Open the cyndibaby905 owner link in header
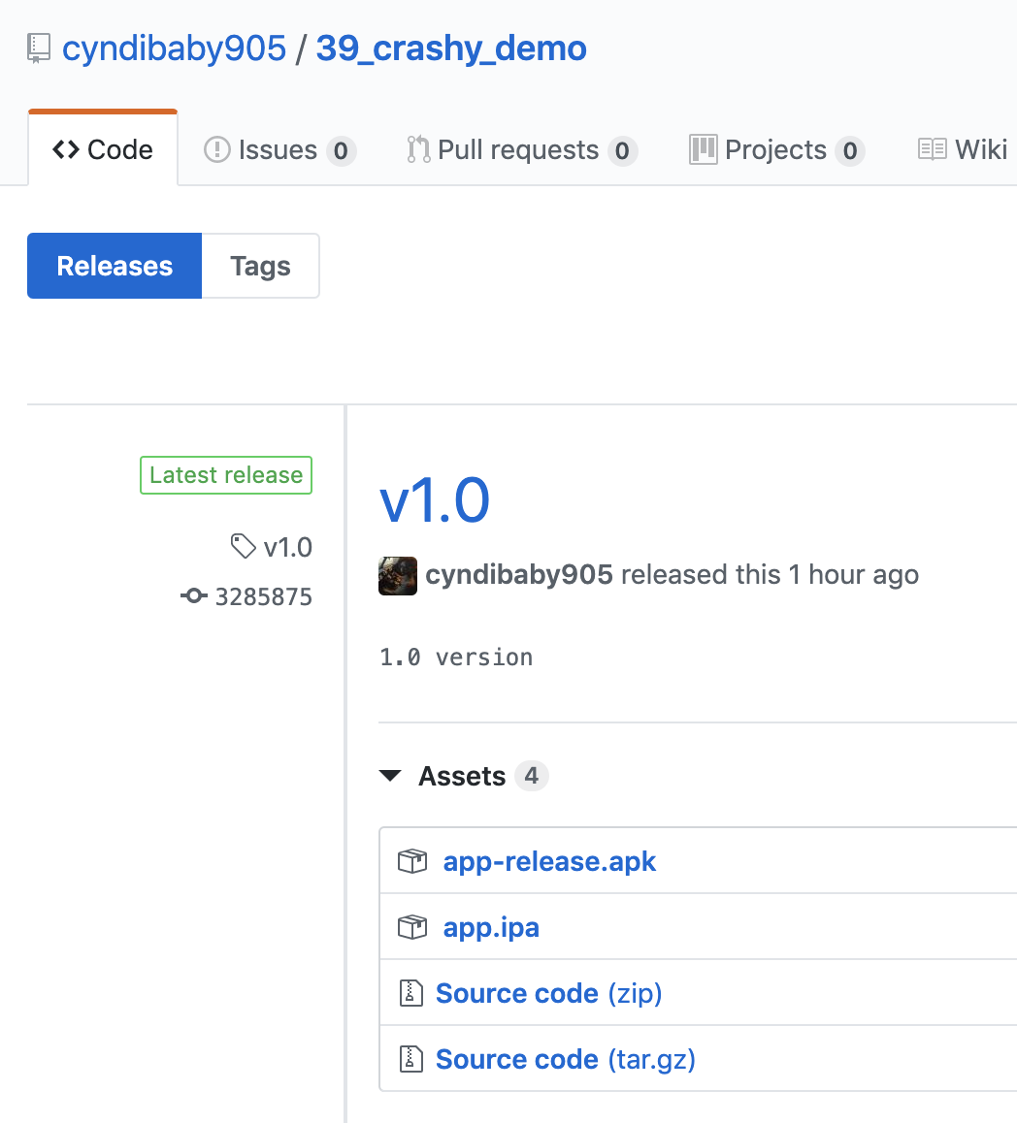The image size is (1017, 1123). [x=175, y=48]
